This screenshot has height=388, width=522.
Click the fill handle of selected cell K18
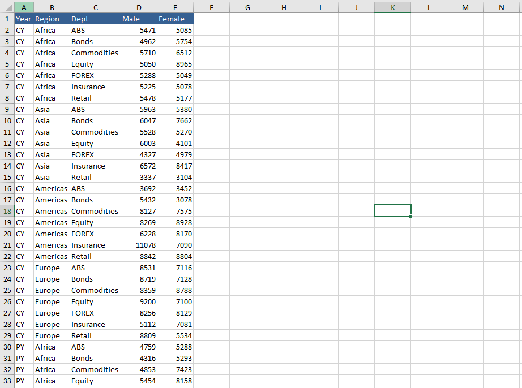pos(410,217)
